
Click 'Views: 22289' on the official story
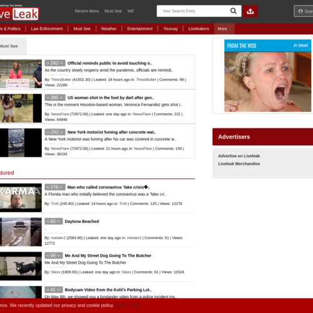tap(56, 85)
